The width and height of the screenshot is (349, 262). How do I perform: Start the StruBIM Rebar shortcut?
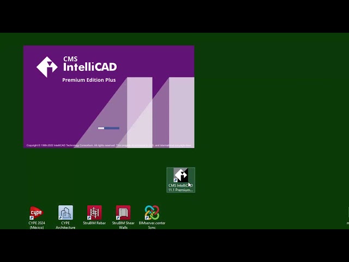click(x=94, y=215)
